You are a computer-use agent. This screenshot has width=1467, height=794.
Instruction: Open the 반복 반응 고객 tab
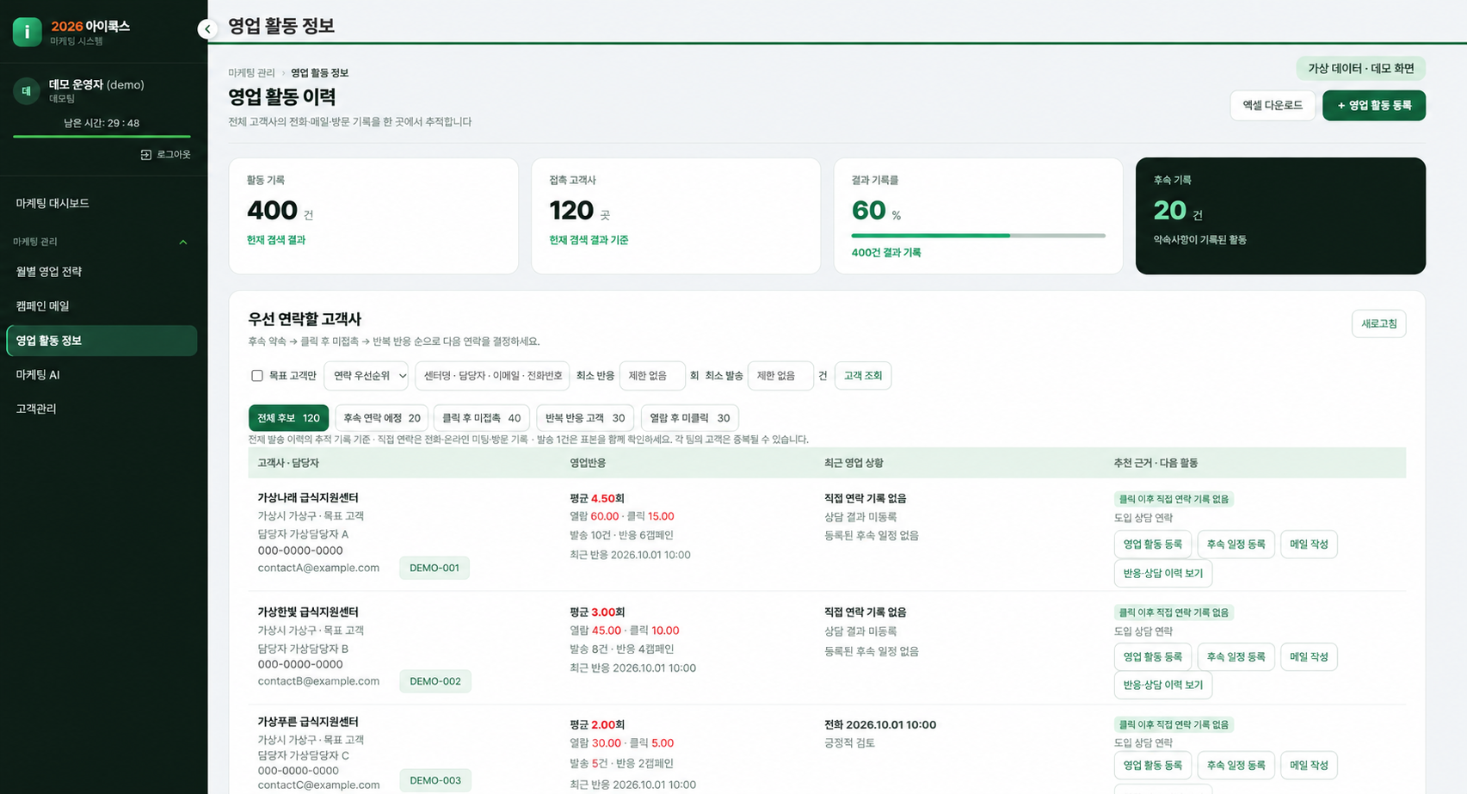tap(585, 418)
